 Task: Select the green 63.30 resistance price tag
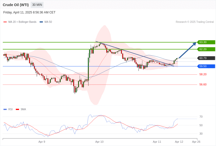(206, 42)
